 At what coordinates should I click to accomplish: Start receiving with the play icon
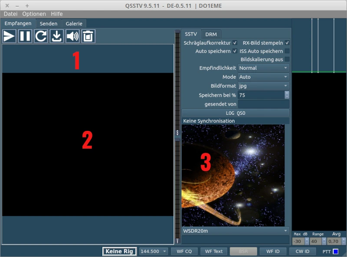point(9,36)
